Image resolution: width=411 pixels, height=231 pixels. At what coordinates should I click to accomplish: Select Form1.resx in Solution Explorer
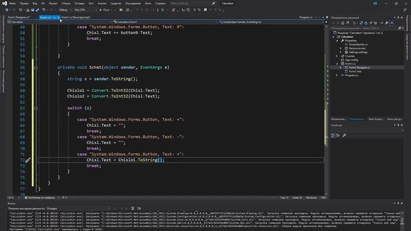(x=355, y=71)
